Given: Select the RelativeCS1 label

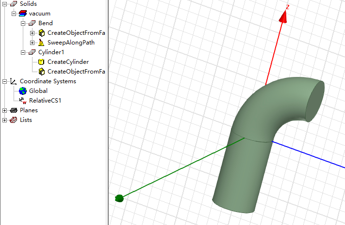Looking at the screenshot, I should tap(45, 100).
